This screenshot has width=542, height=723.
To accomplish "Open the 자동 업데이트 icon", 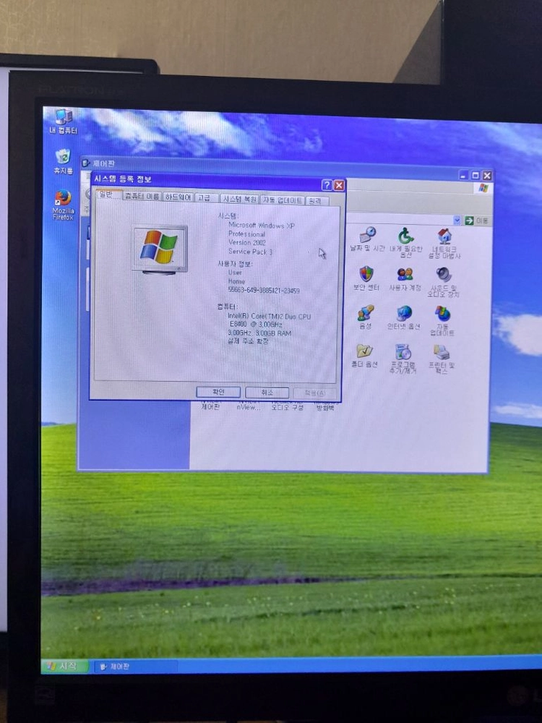I will click(442, 321).
